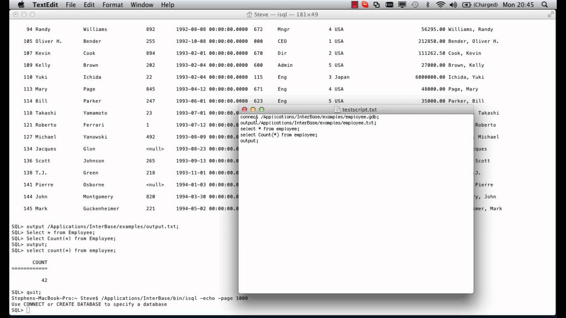Click the 'quit;' command in terminal
This screenshot has width=566, height=318.
[34, 292]
